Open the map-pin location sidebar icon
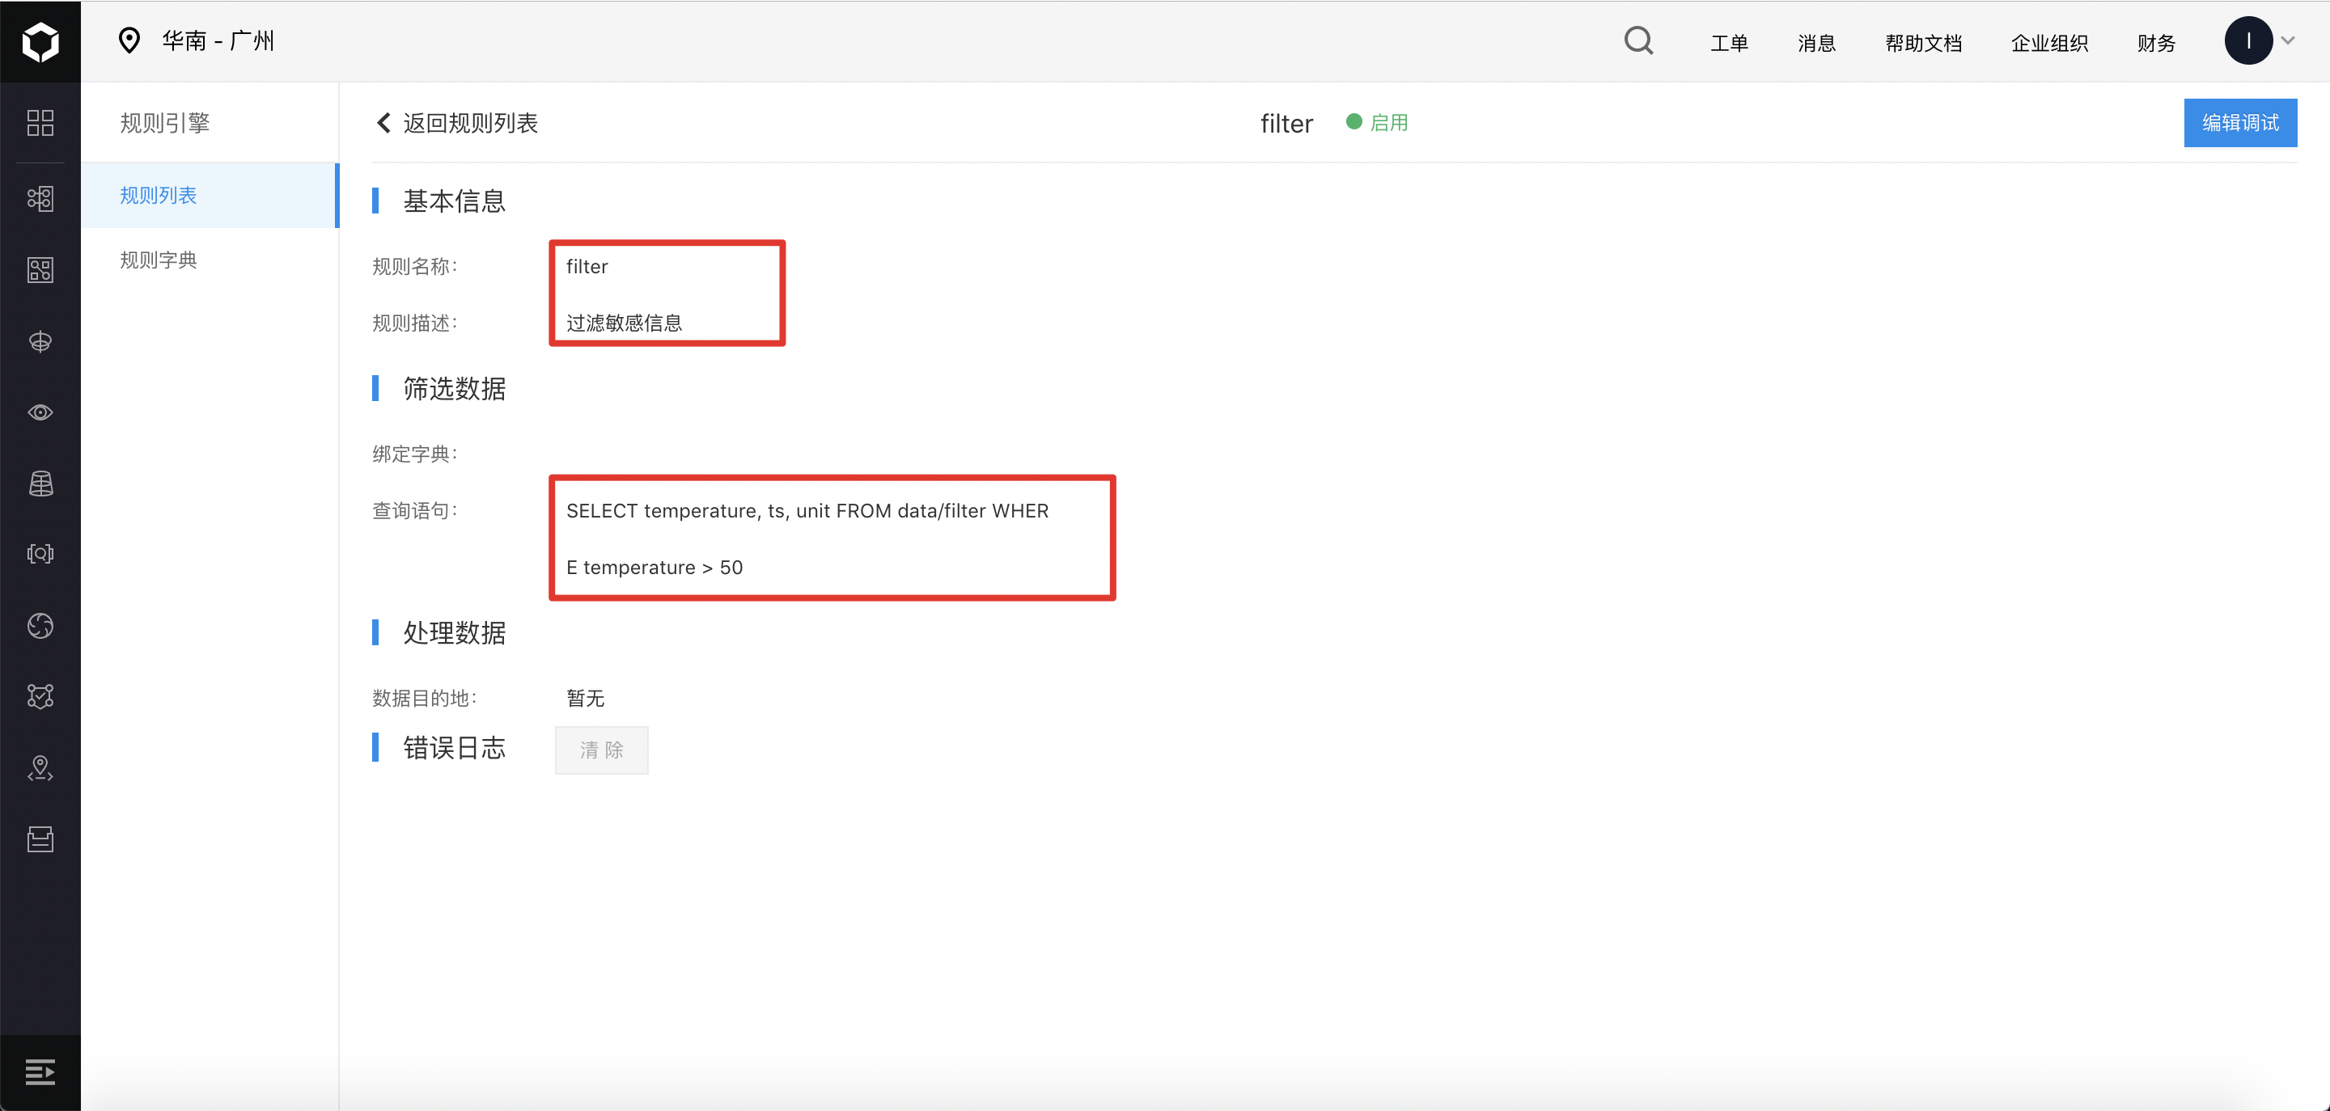Image resolution: width=2330 pixels, height=1111 pixels. point(40,768)
